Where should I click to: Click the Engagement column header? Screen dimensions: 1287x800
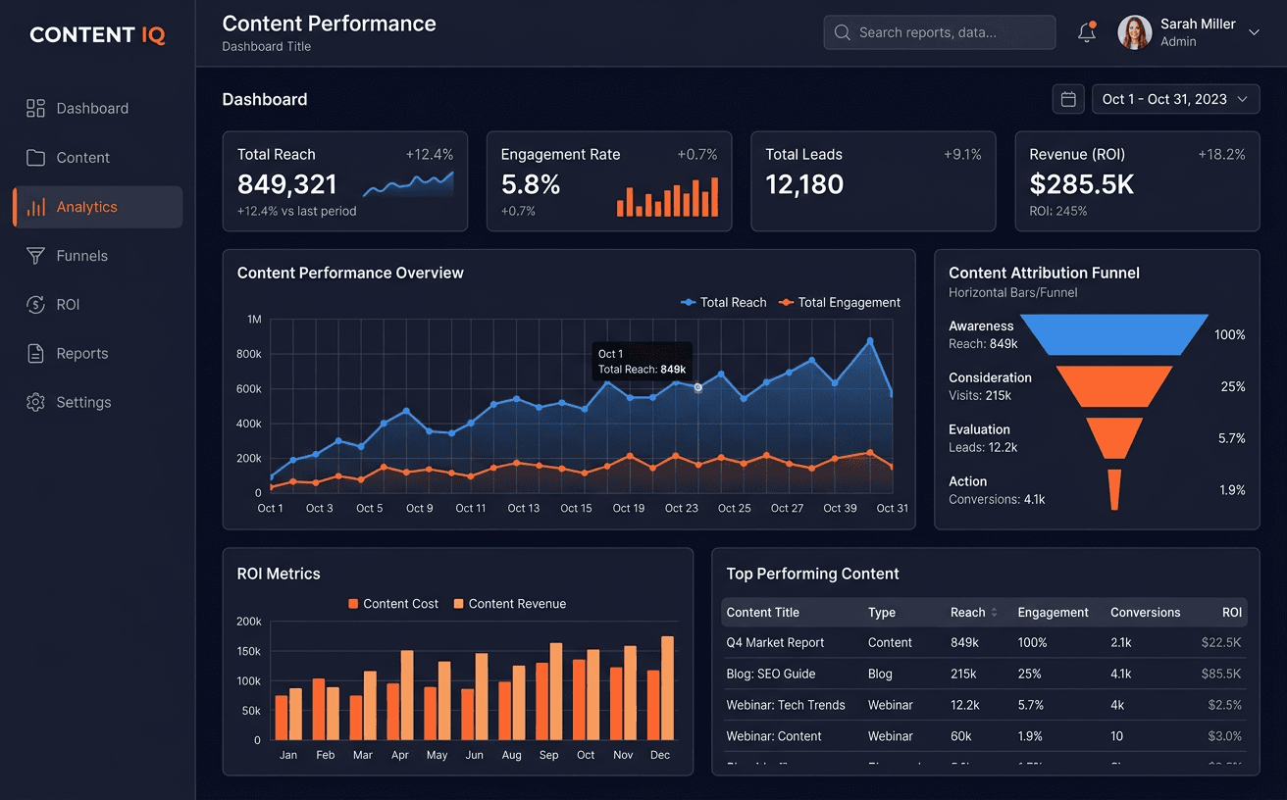pyautogui.click(x=1053, y=613)
